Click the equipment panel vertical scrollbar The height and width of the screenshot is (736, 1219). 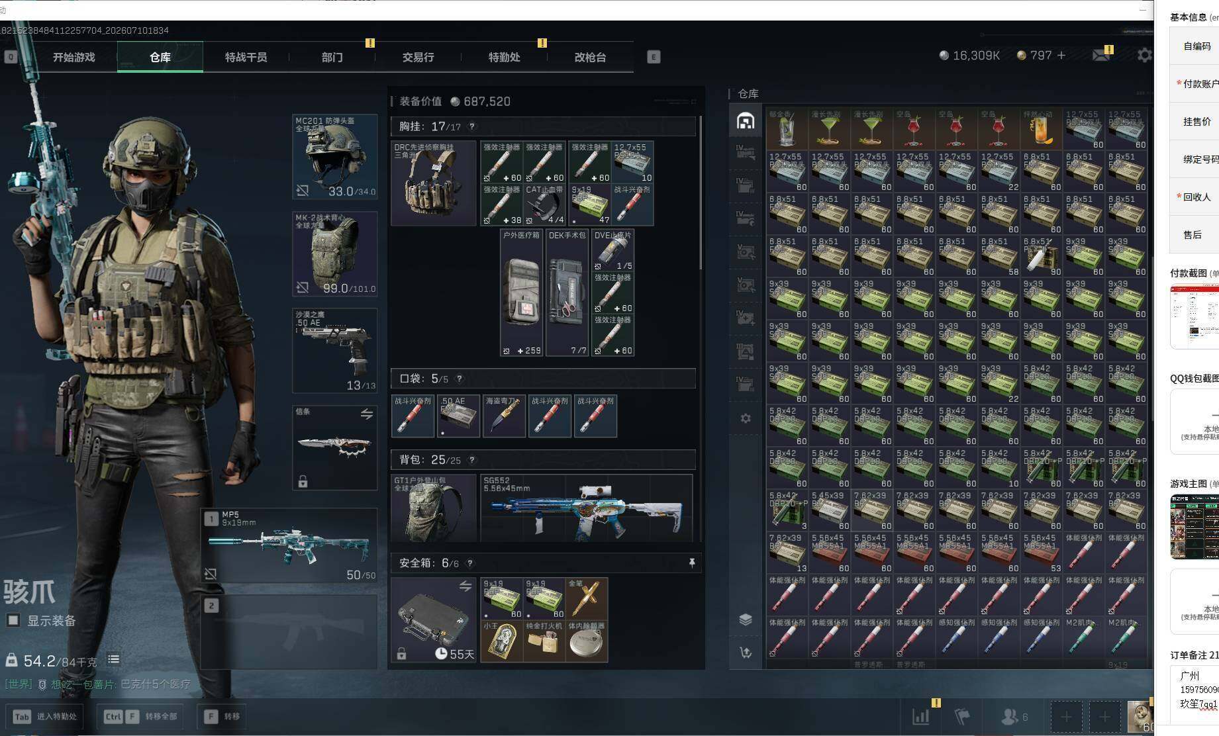[x=701, y=192]
